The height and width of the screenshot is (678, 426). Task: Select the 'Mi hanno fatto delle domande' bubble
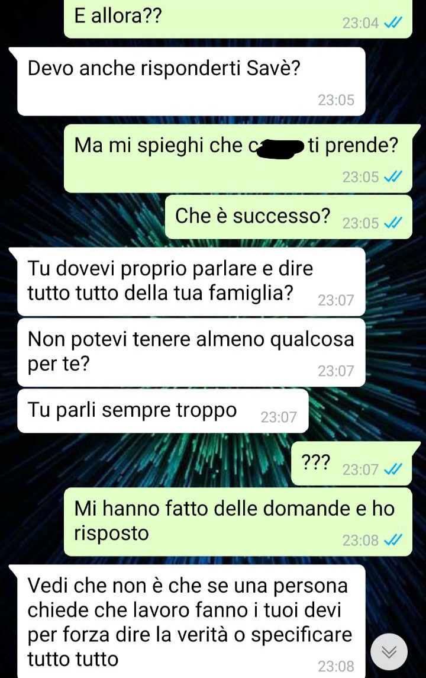pyautogui.click(x=238, y=522)
